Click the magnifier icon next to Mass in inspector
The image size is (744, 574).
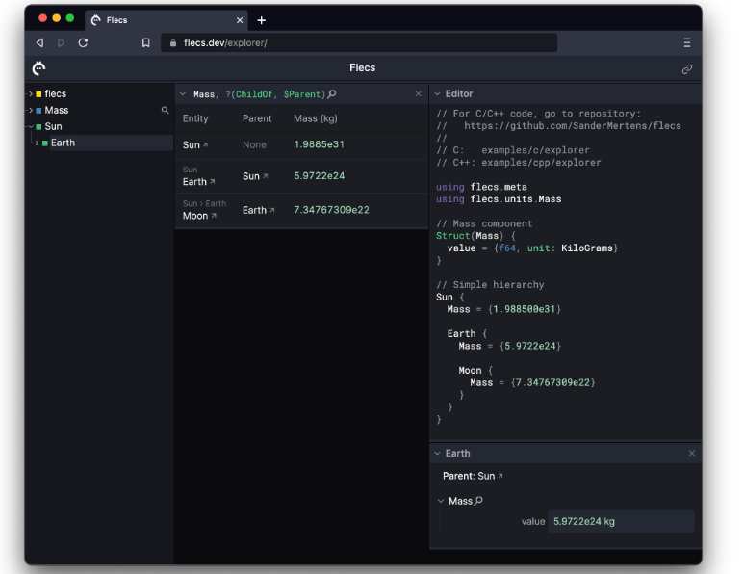coord(479,501)
